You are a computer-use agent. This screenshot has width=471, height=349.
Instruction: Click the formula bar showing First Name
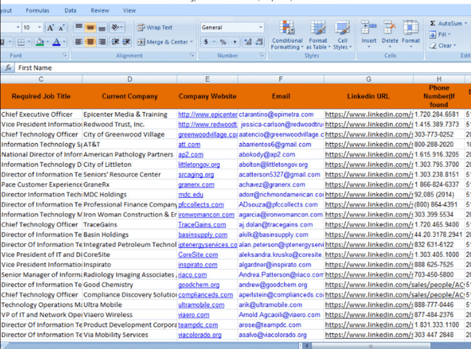click(243, 68)
